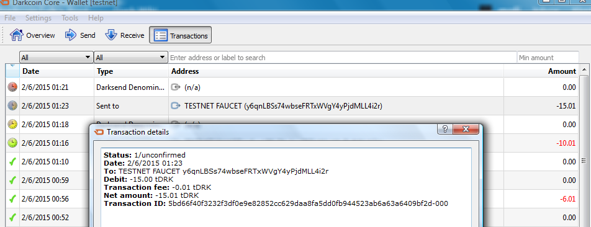Image resolution: width=591 pixels, height=227 pixels.
Task: Click the Status 1/unconfirmed line
Action: tap(145, 154)
